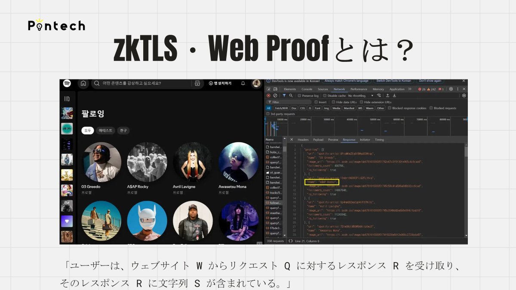The height and width of the screenshot is (290, 516).
Task: Click the 242 warnings count badge
Action: [431, 89]
